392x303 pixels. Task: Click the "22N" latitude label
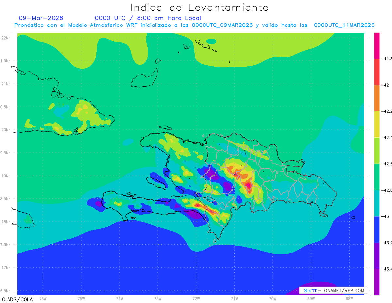pos(5,38)
